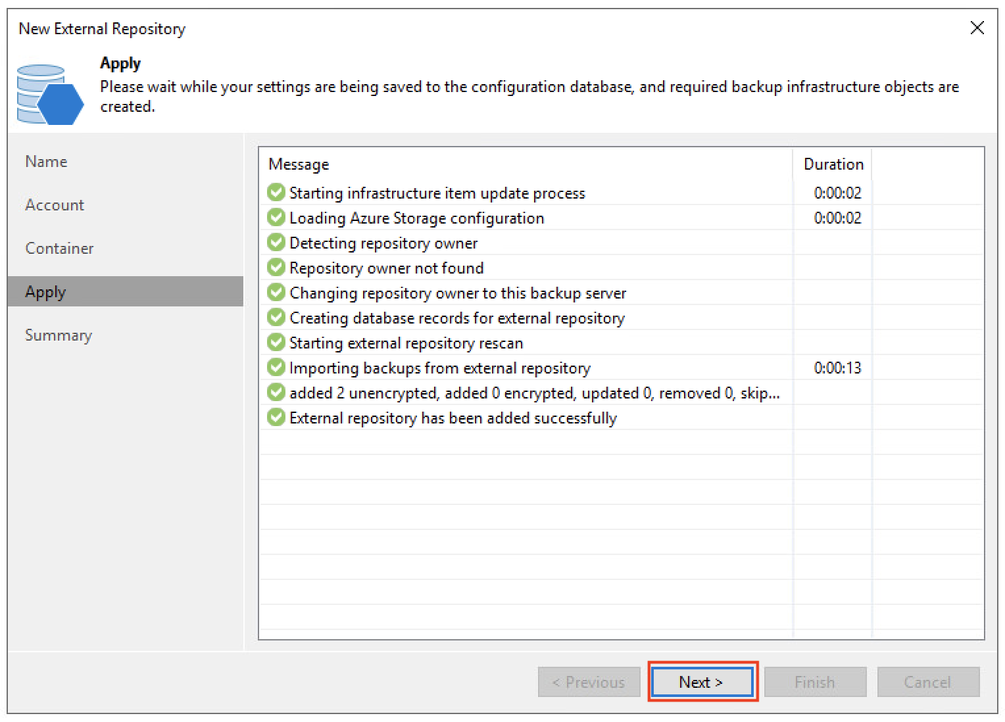Select the 'added 2 unencrypted, added 0 encrypted' message
This screenshot has height=722, width=1005.
pos(535,393)
